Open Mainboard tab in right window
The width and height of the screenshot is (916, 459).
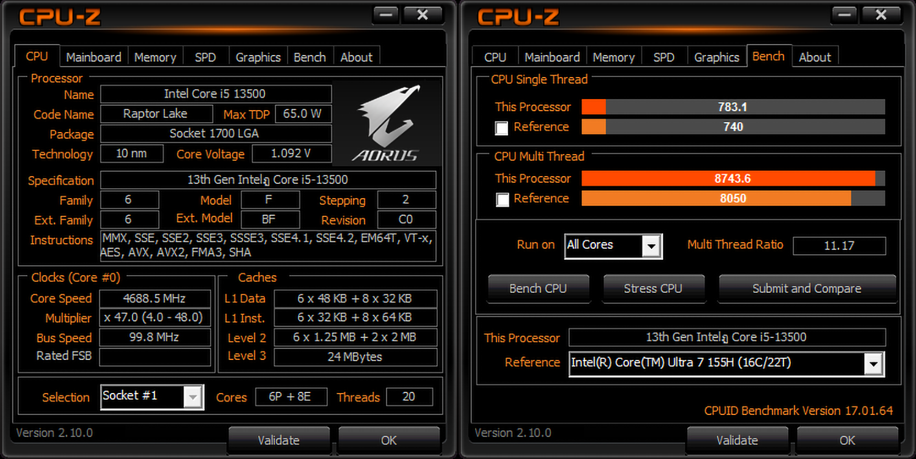pyautogui.click(x=552, y=57)
